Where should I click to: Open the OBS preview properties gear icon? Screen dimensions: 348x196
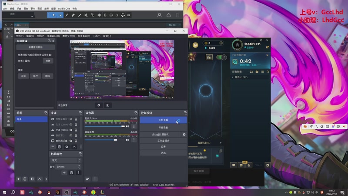(x=99, y=105)
